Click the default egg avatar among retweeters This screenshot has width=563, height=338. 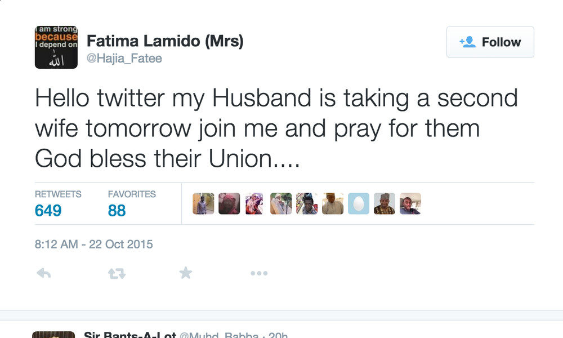[x=359, y=204]
